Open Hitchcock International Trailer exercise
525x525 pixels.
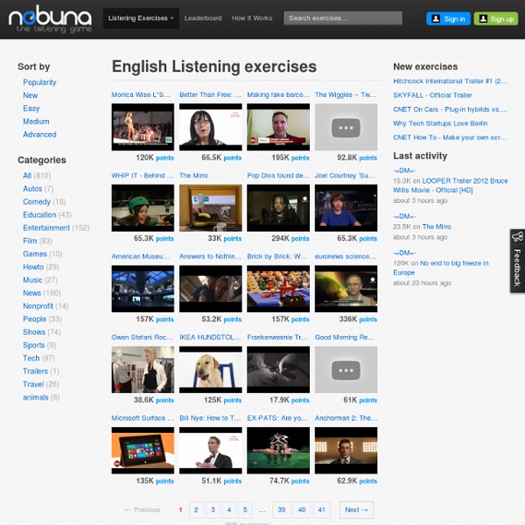[451, 81]
